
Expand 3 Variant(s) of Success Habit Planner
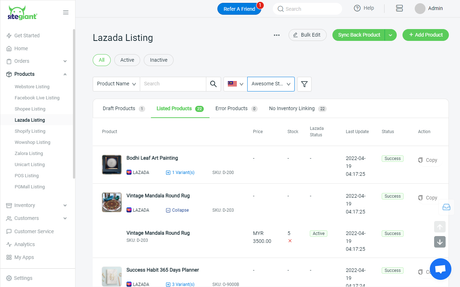coord(180,284)
